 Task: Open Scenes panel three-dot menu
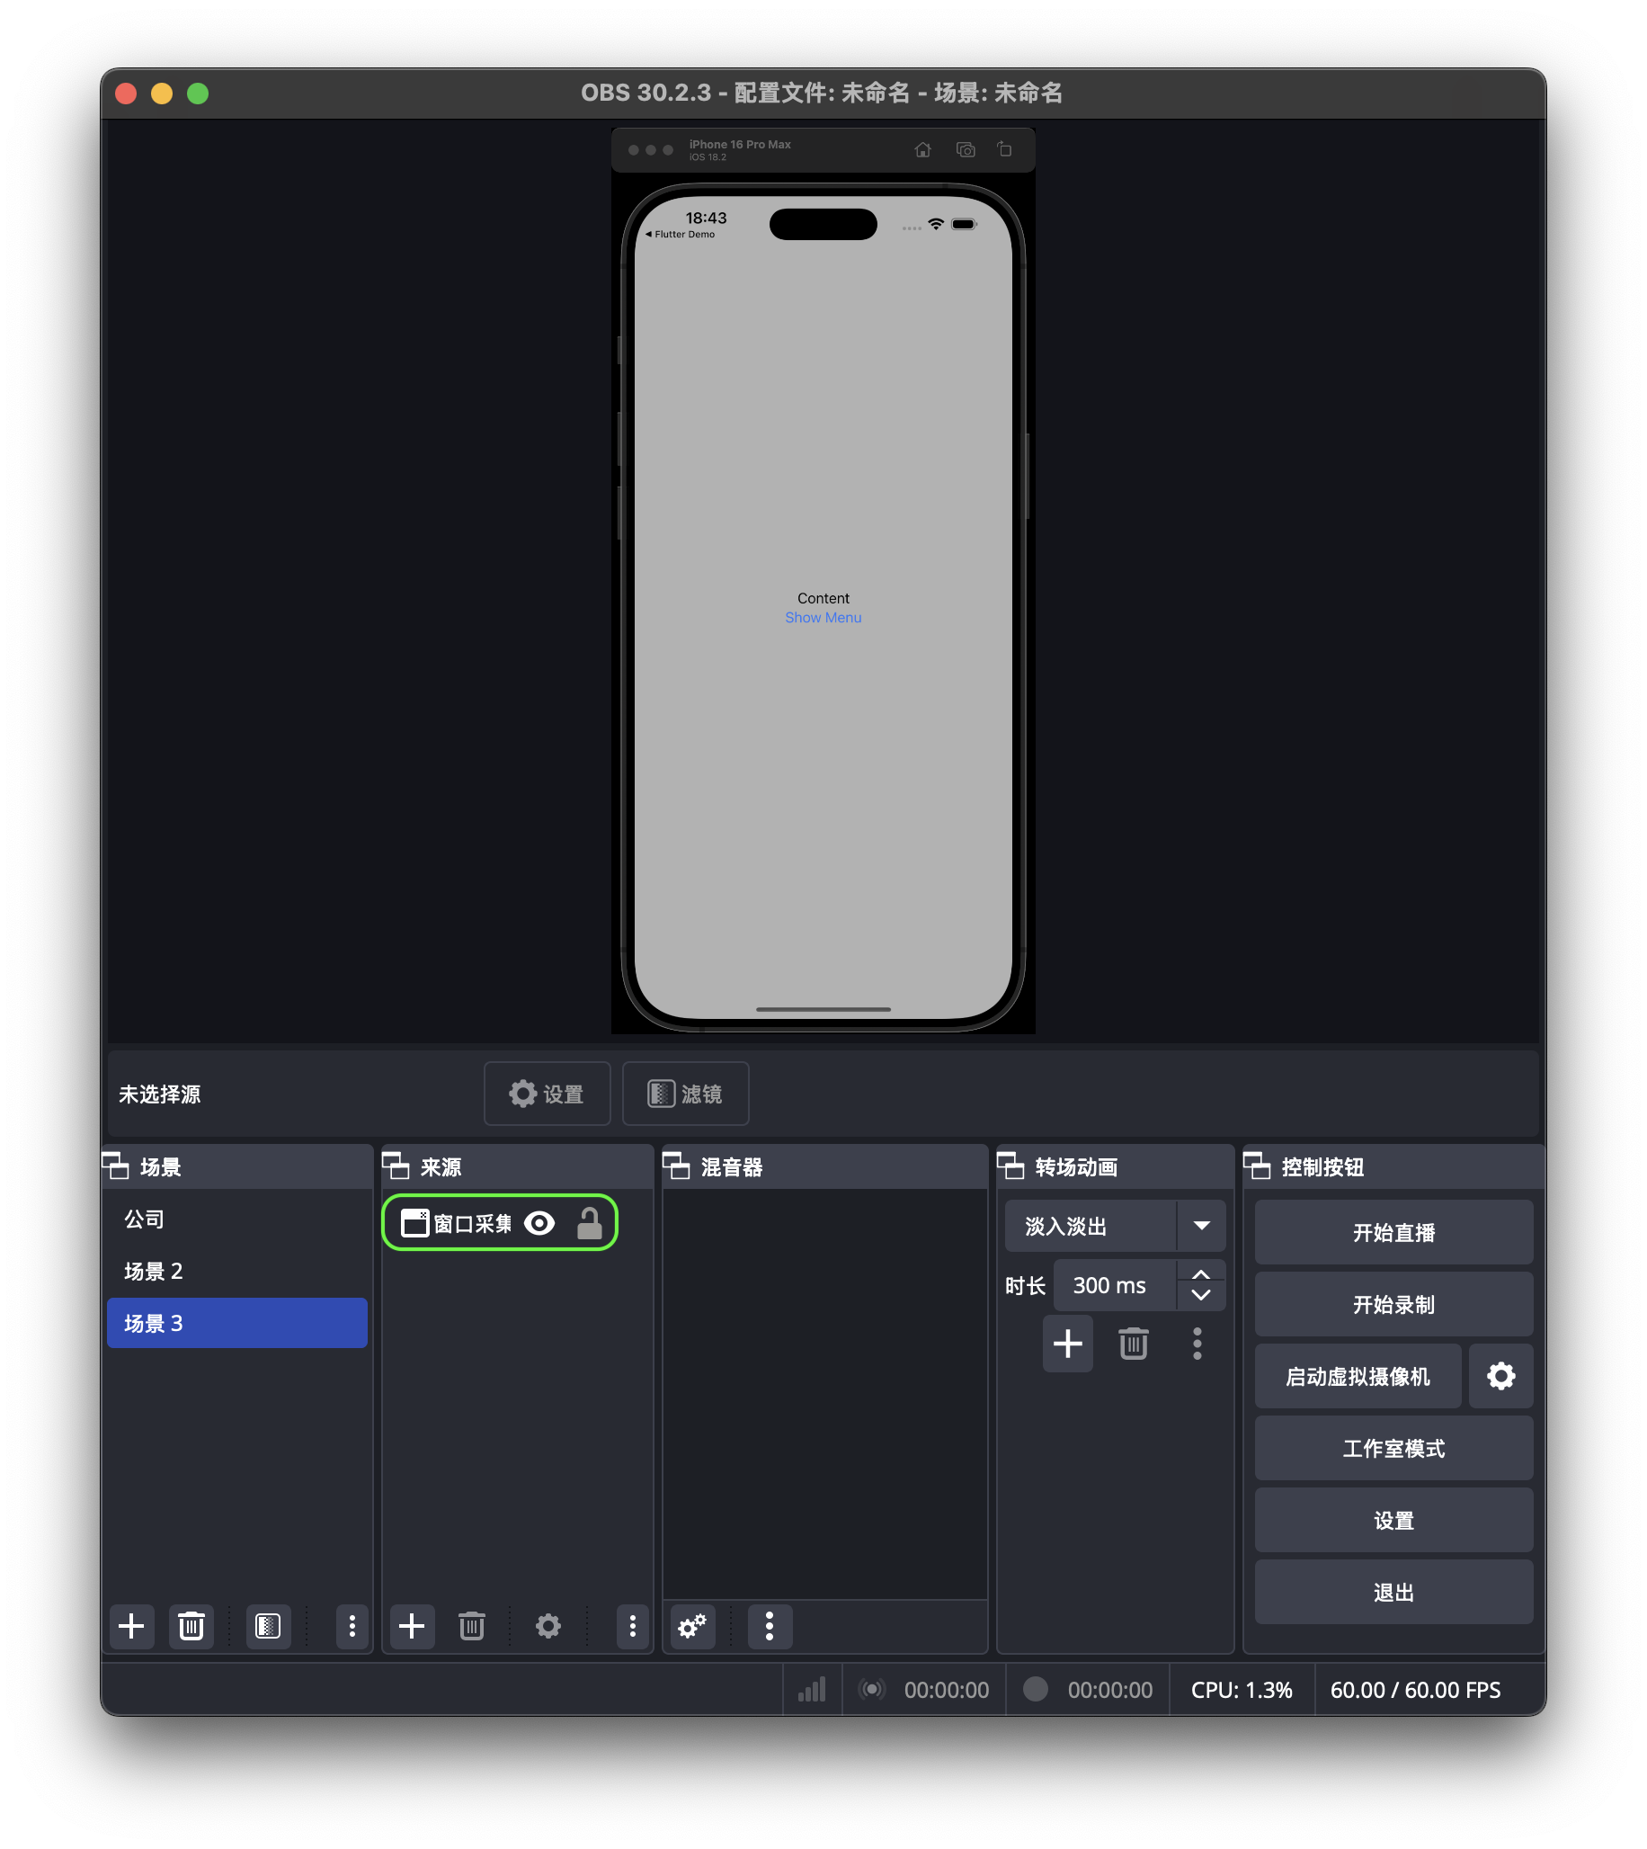coord(352,1626)
